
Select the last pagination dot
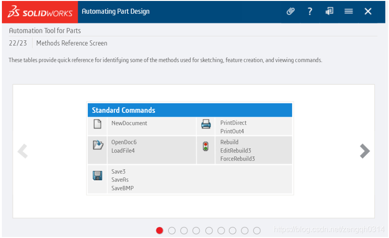[x=257, y=230]
